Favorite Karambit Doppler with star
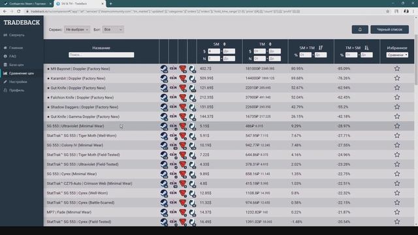Viewport: 418px width, 235px height. tap(397, 78)
